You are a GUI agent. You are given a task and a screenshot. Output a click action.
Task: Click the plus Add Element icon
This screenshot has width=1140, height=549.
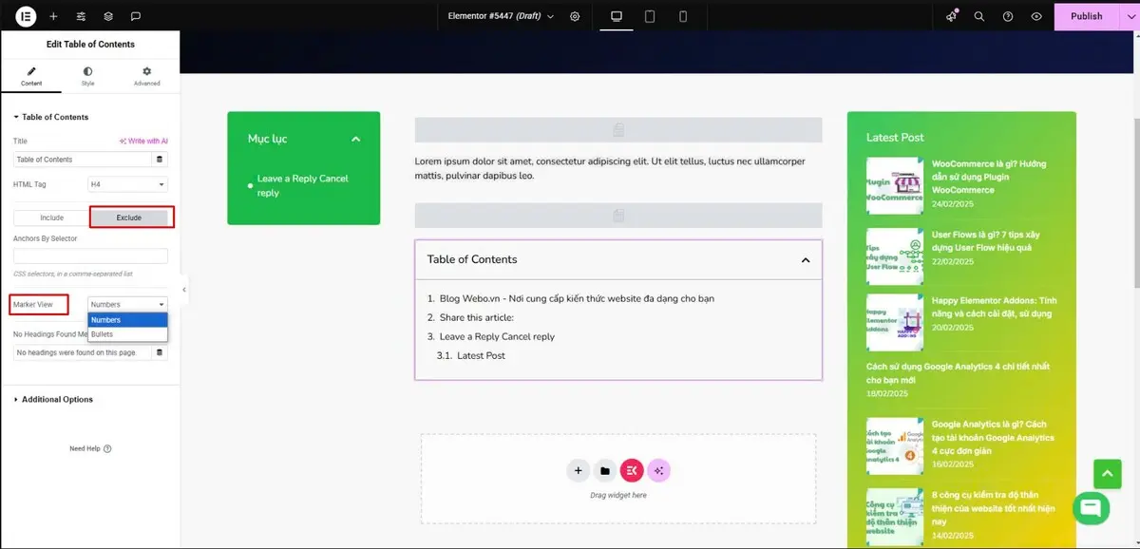(x=53, y=16)
